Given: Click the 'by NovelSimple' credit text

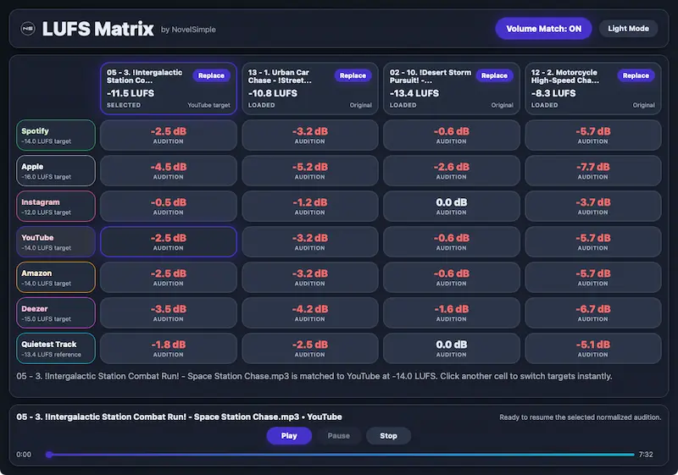Looking at the screenshot, I should [x=188, y=30].
